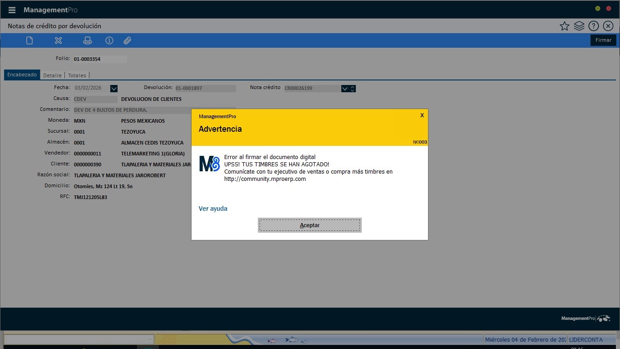The width and height of the screenshot is (620, 349).
Task: Click the new document icon
Action: [x=30, y=40]
